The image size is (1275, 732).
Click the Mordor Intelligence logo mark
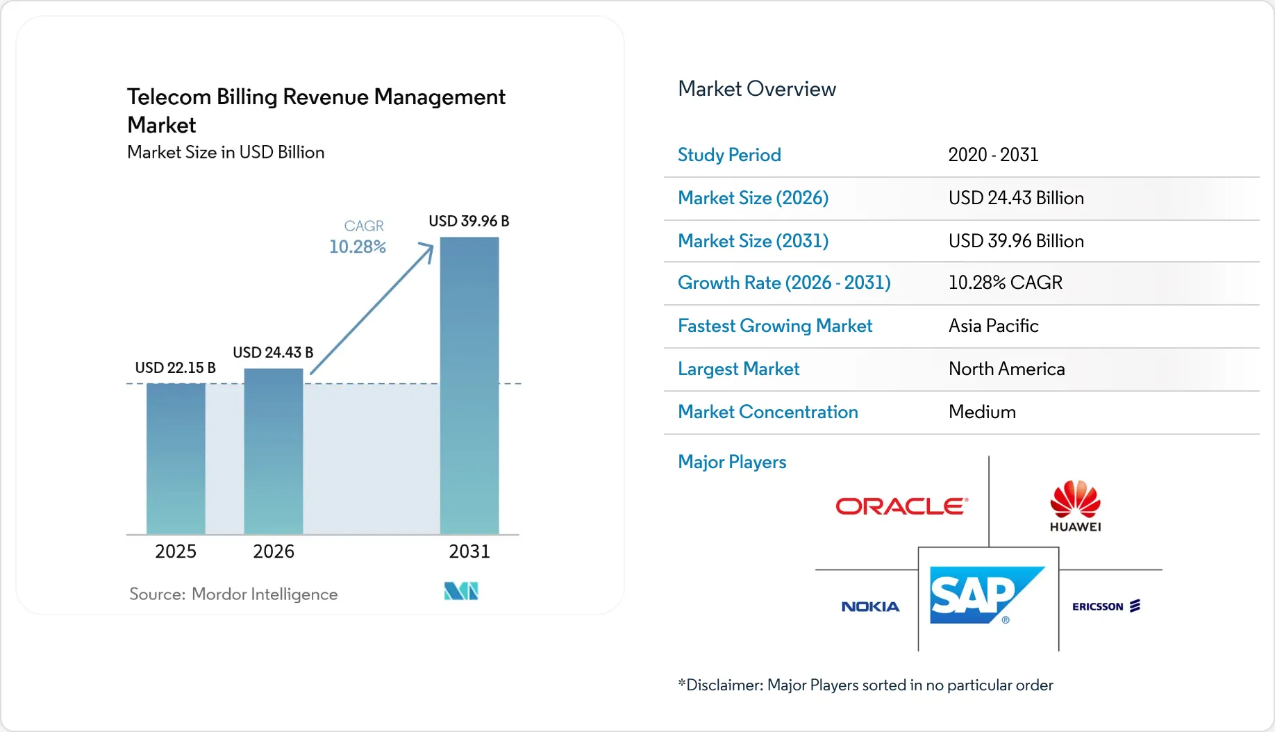[x=461, y=591]
